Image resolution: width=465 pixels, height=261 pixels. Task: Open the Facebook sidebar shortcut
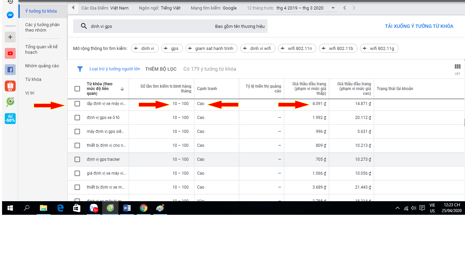pos(10,70)
